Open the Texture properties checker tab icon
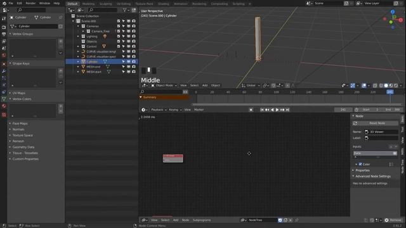This screenshot has height=228, width=406. pos(4,115)
